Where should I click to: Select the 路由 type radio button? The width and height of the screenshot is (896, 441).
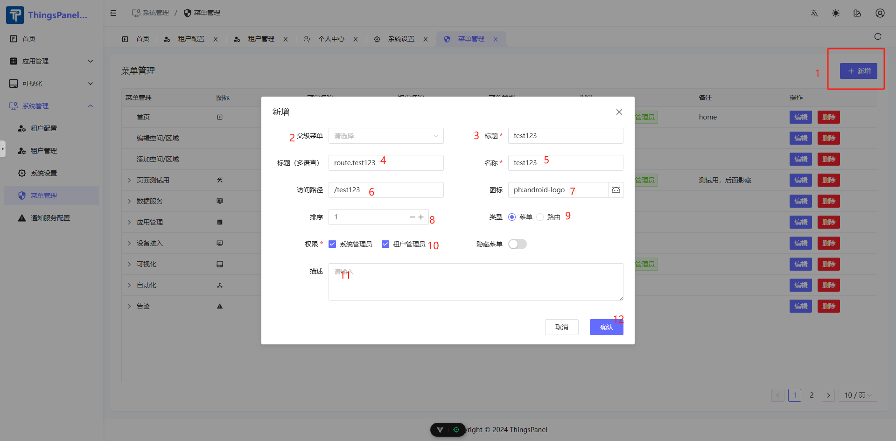pos(540,217)
